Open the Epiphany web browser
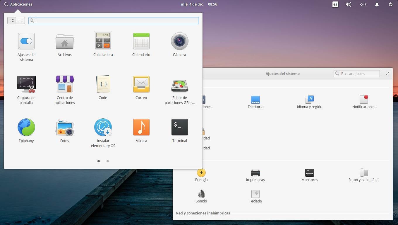Screen dimensions: 398x225 point(26,131)
